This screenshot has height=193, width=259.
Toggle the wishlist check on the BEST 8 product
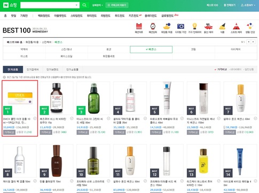35,181
